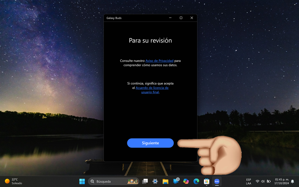This screenshot has width=299, height=187.
Task: Click the Buds app icon on taskbar
Action: click(217, 181)
